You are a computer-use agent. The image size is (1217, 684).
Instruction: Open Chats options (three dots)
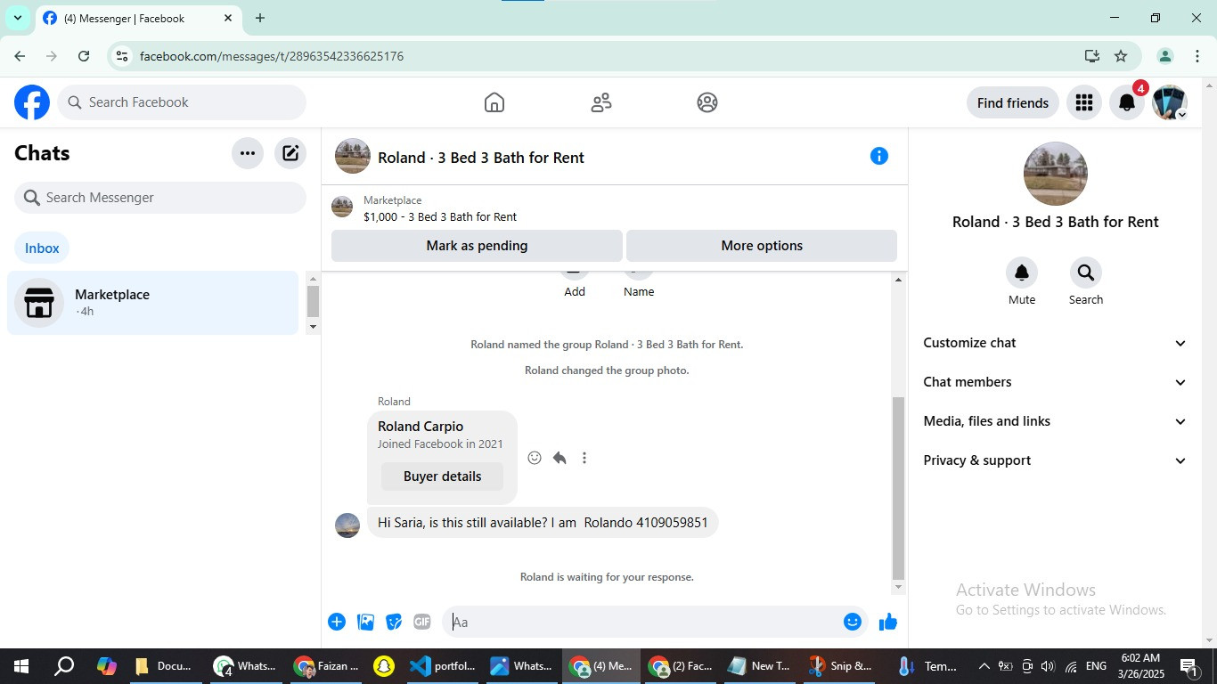point(248,153)
